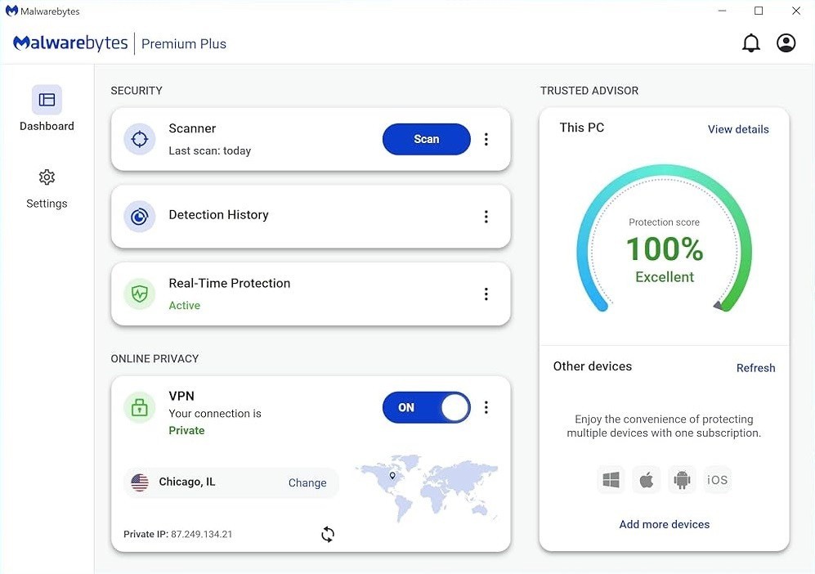Click the US flag icon

pyautogui.click(x=140, y=482)
